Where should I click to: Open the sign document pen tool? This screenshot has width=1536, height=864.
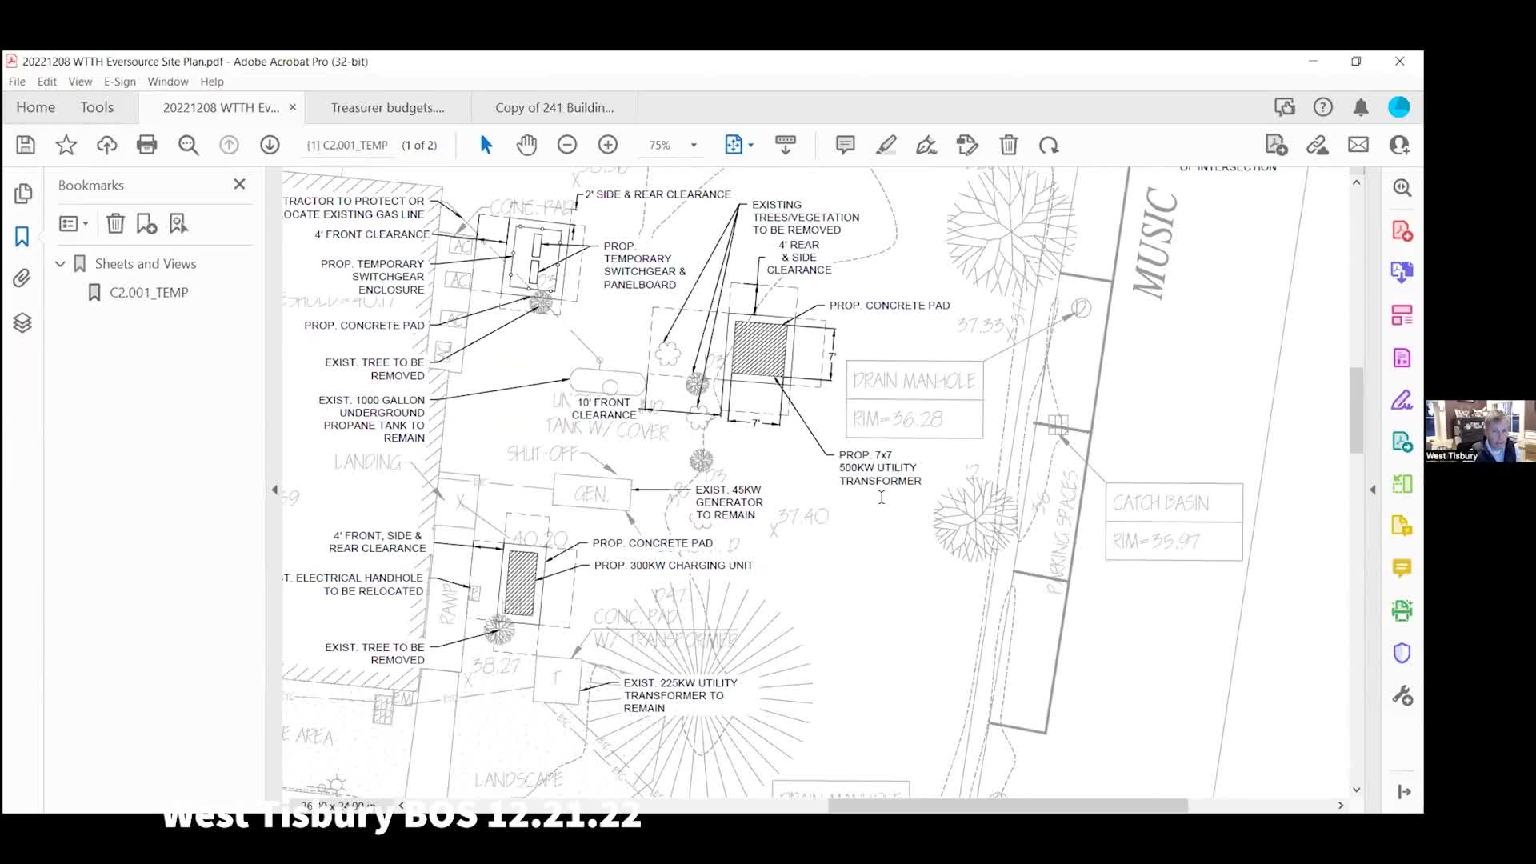[926, 145]
